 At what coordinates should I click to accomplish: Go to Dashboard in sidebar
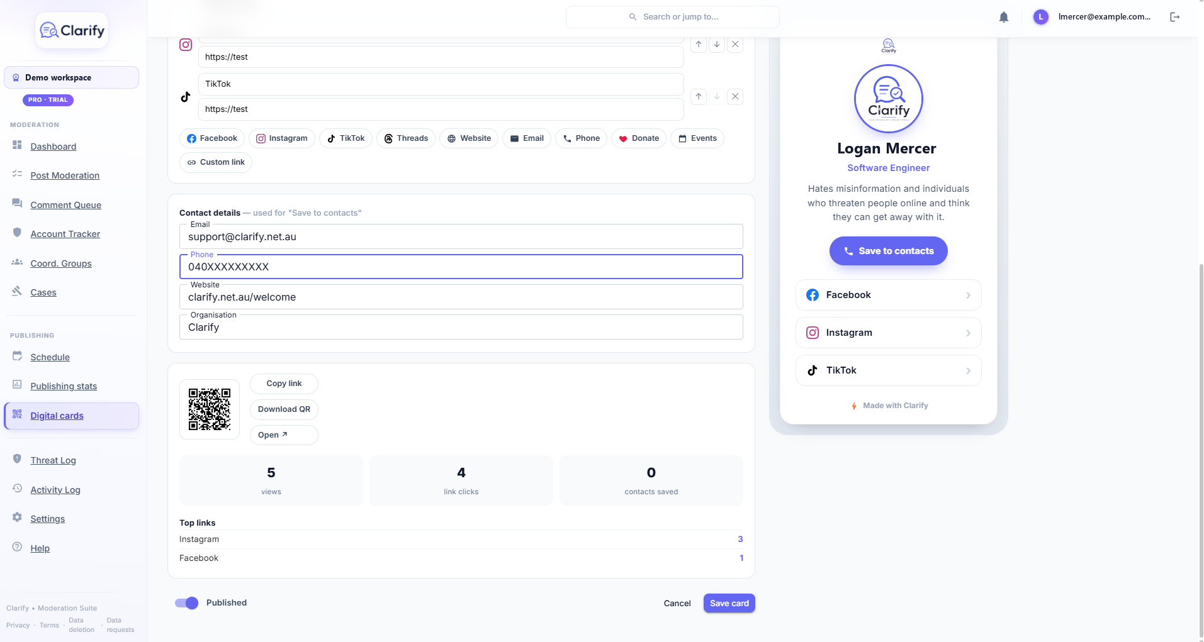53,147
